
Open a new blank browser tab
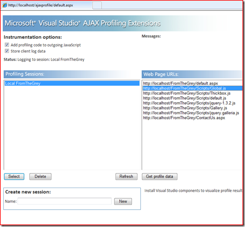[x=97, y=6]
